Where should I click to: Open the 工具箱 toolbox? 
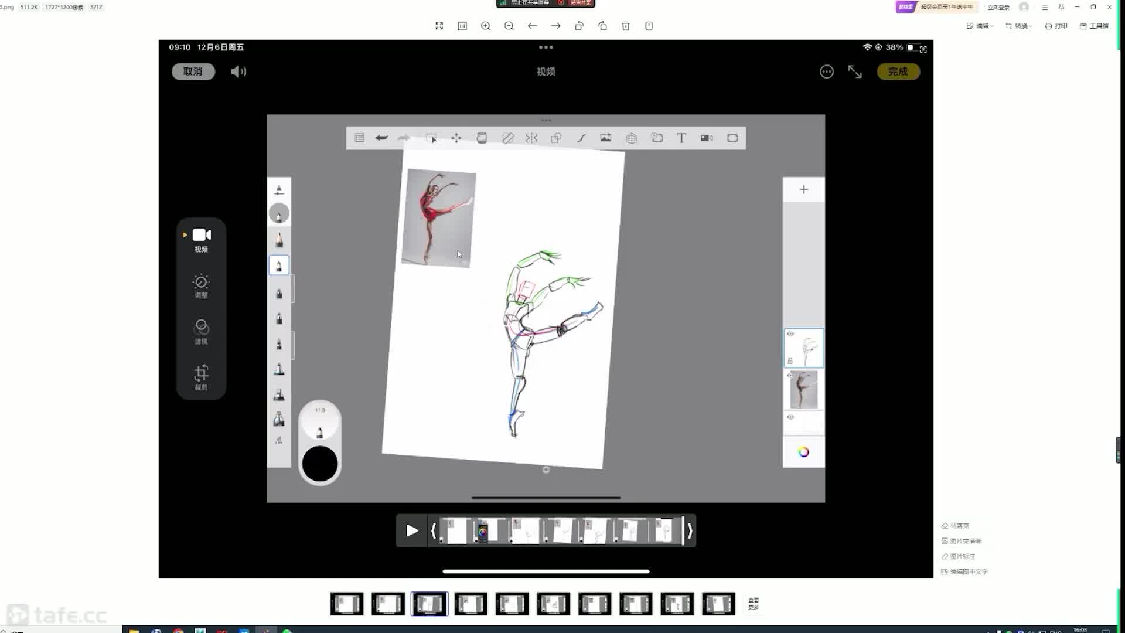(x=1094, y=26)
